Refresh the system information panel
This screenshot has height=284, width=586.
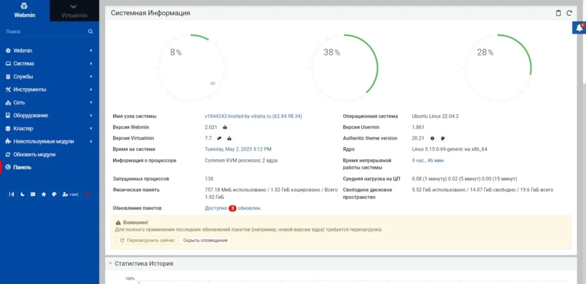pos(569,13)
